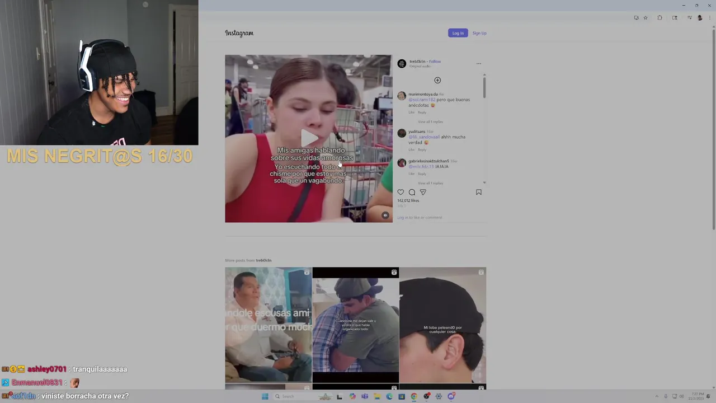Screen dimensions: 716x403
Task: Click the Log In button
Action: click(x=458, y=33)
